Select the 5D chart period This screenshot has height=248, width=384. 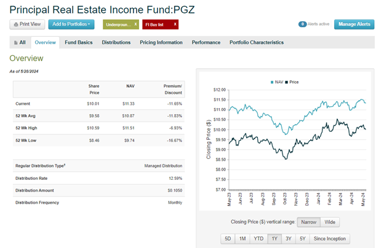pos(228,239)
